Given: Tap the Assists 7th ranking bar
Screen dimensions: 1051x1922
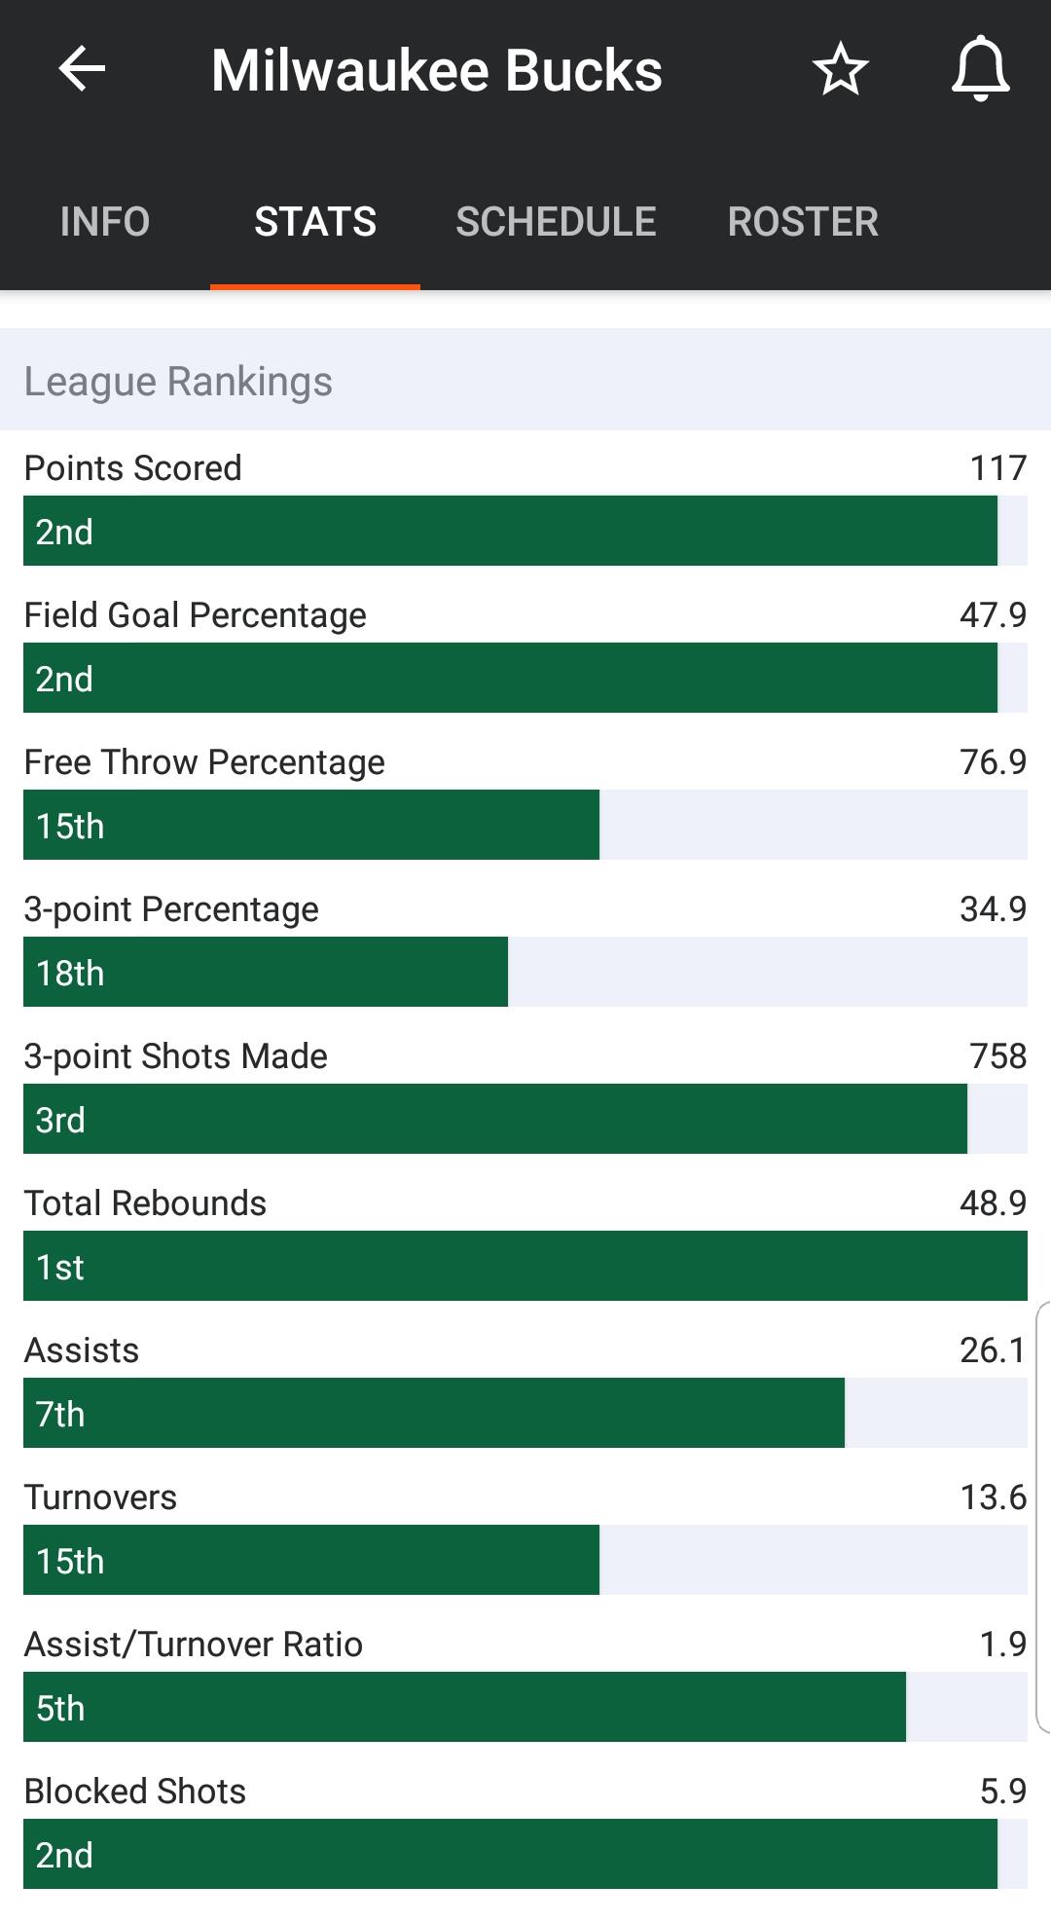Looking at the screenshot, I should tap(434, 1413).
